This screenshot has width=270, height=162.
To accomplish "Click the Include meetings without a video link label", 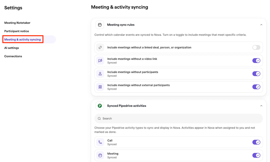I will [x=132, y=59].
